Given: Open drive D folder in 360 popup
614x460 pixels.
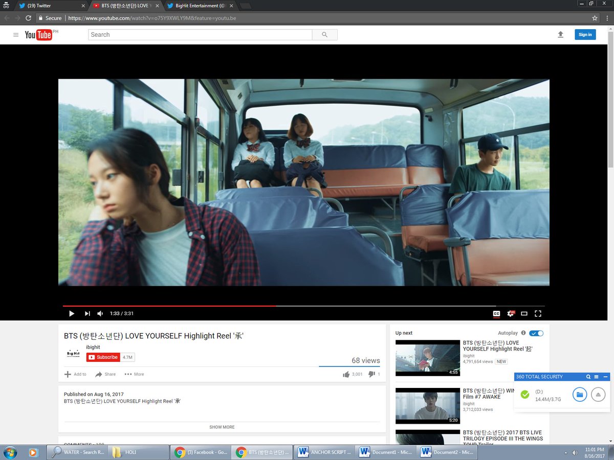Looking at the screenshot, I should (x=580, y=395).
